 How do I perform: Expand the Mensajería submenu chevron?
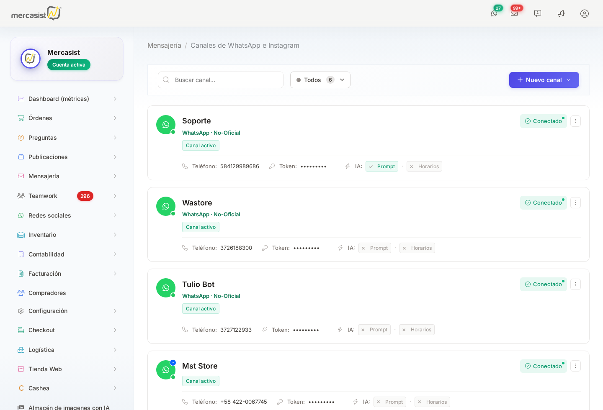tap(115, 176)
